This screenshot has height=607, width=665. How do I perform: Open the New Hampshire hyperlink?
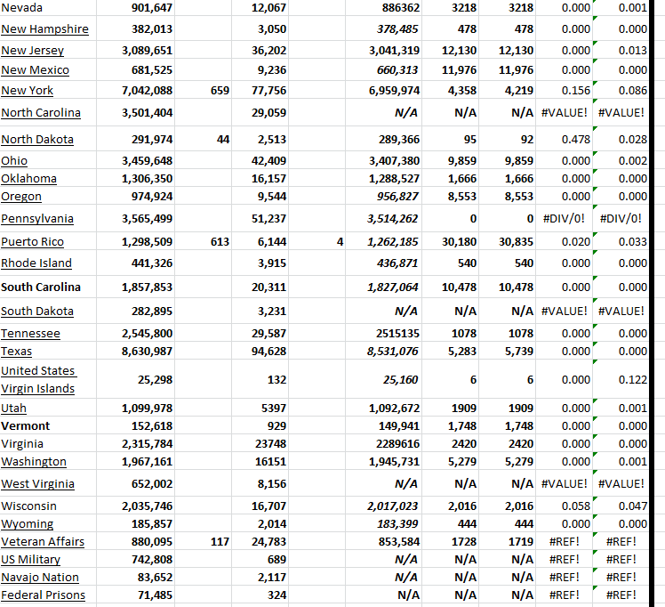pos(44,29)
